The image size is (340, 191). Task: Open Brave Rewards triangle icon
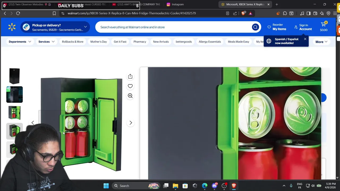click(x=250, y=13)
